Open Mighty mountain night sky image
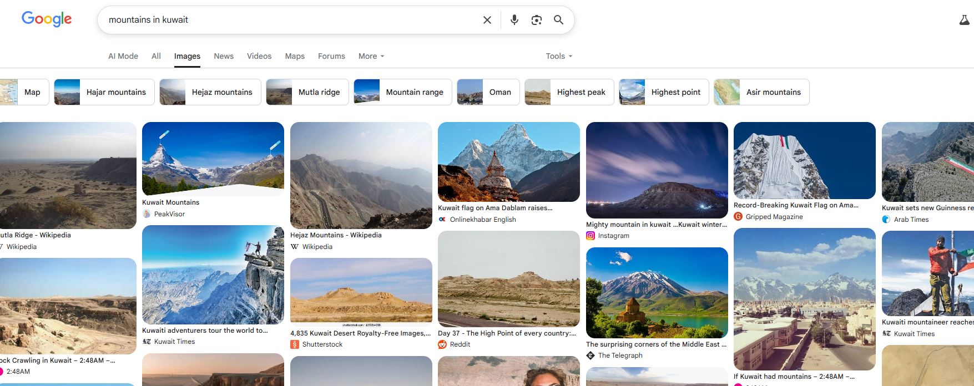974x386 pixels. tap(657, 170)
